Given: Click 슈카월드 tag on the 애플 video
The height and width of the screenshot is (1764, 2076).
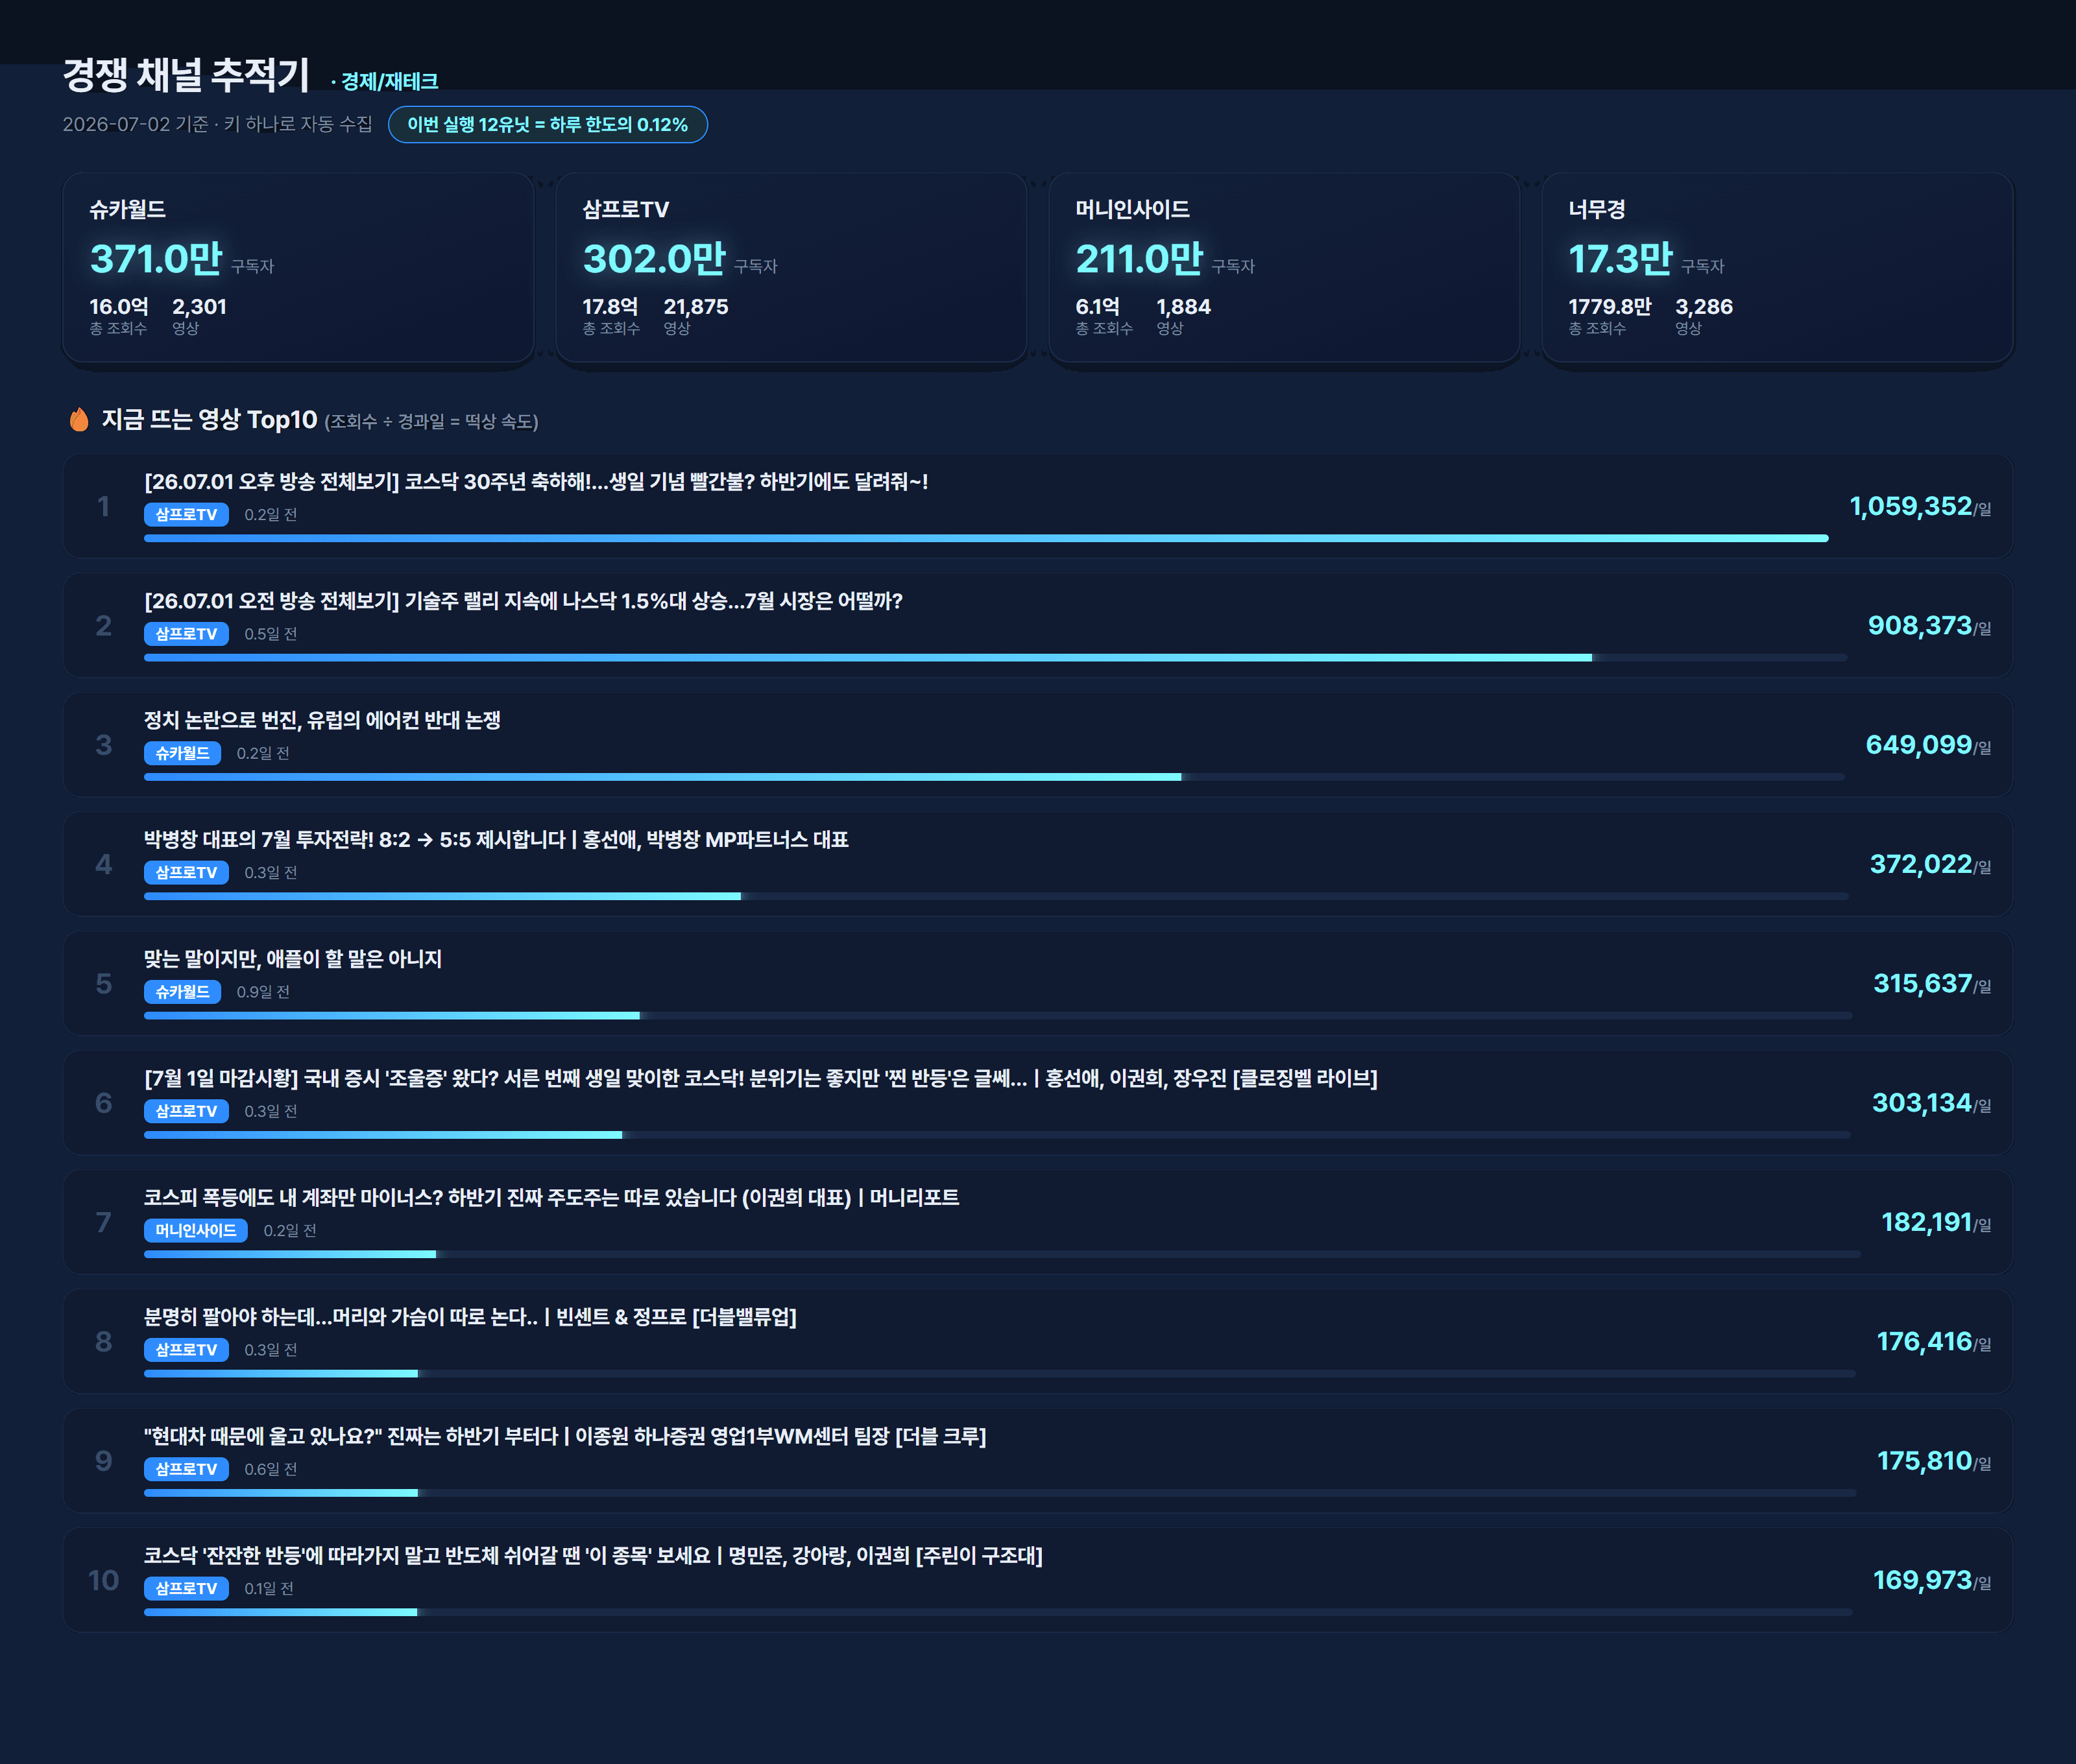Looking at the screenshot, I should 182,992.
